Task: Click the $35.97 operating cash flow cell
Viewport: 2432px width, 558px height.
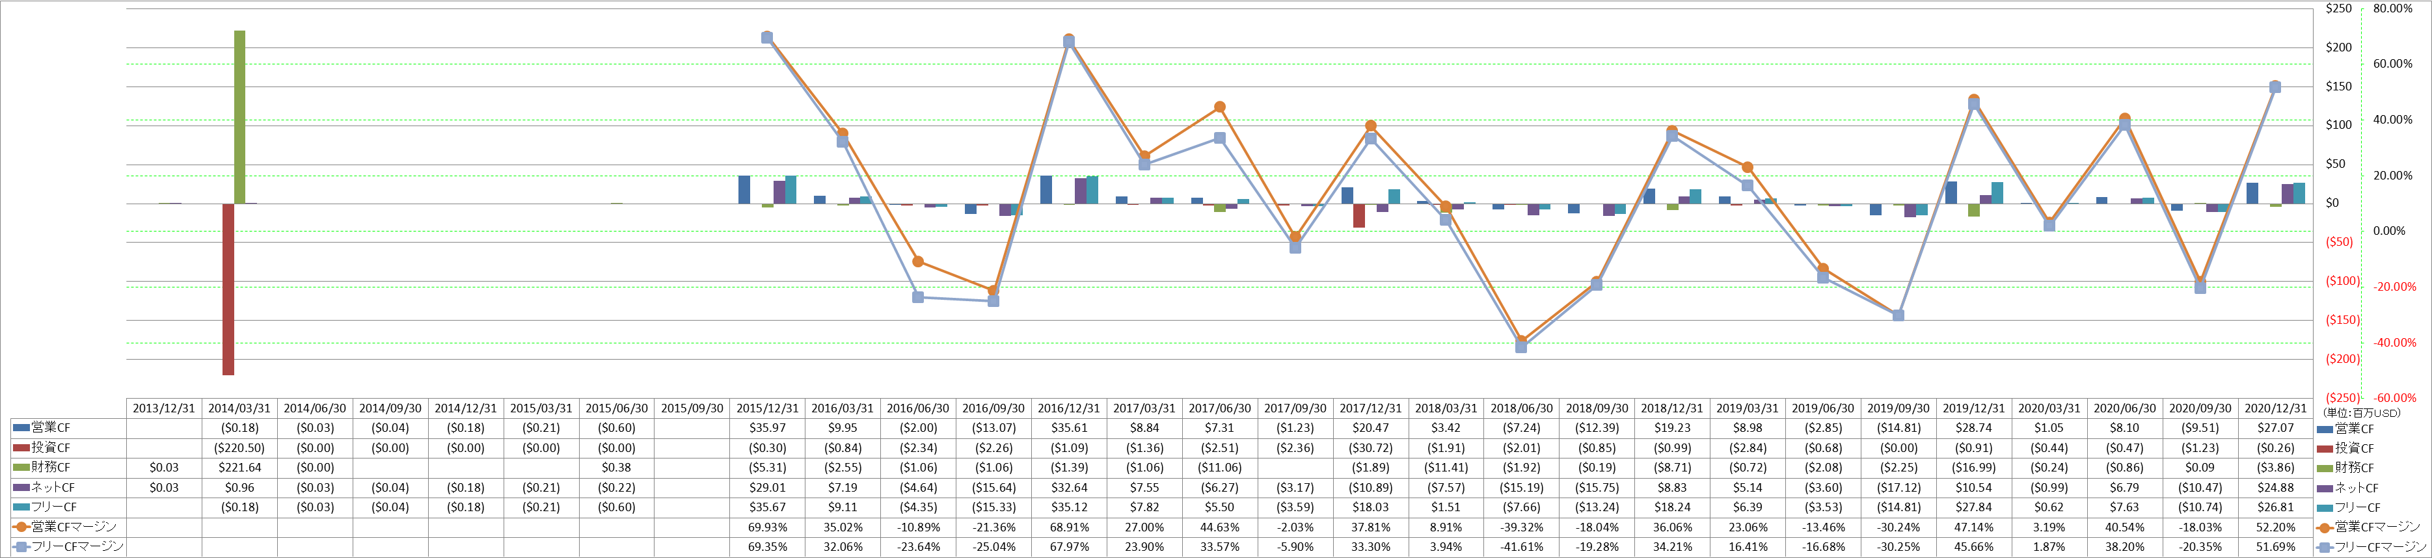Action: point(766,428)
